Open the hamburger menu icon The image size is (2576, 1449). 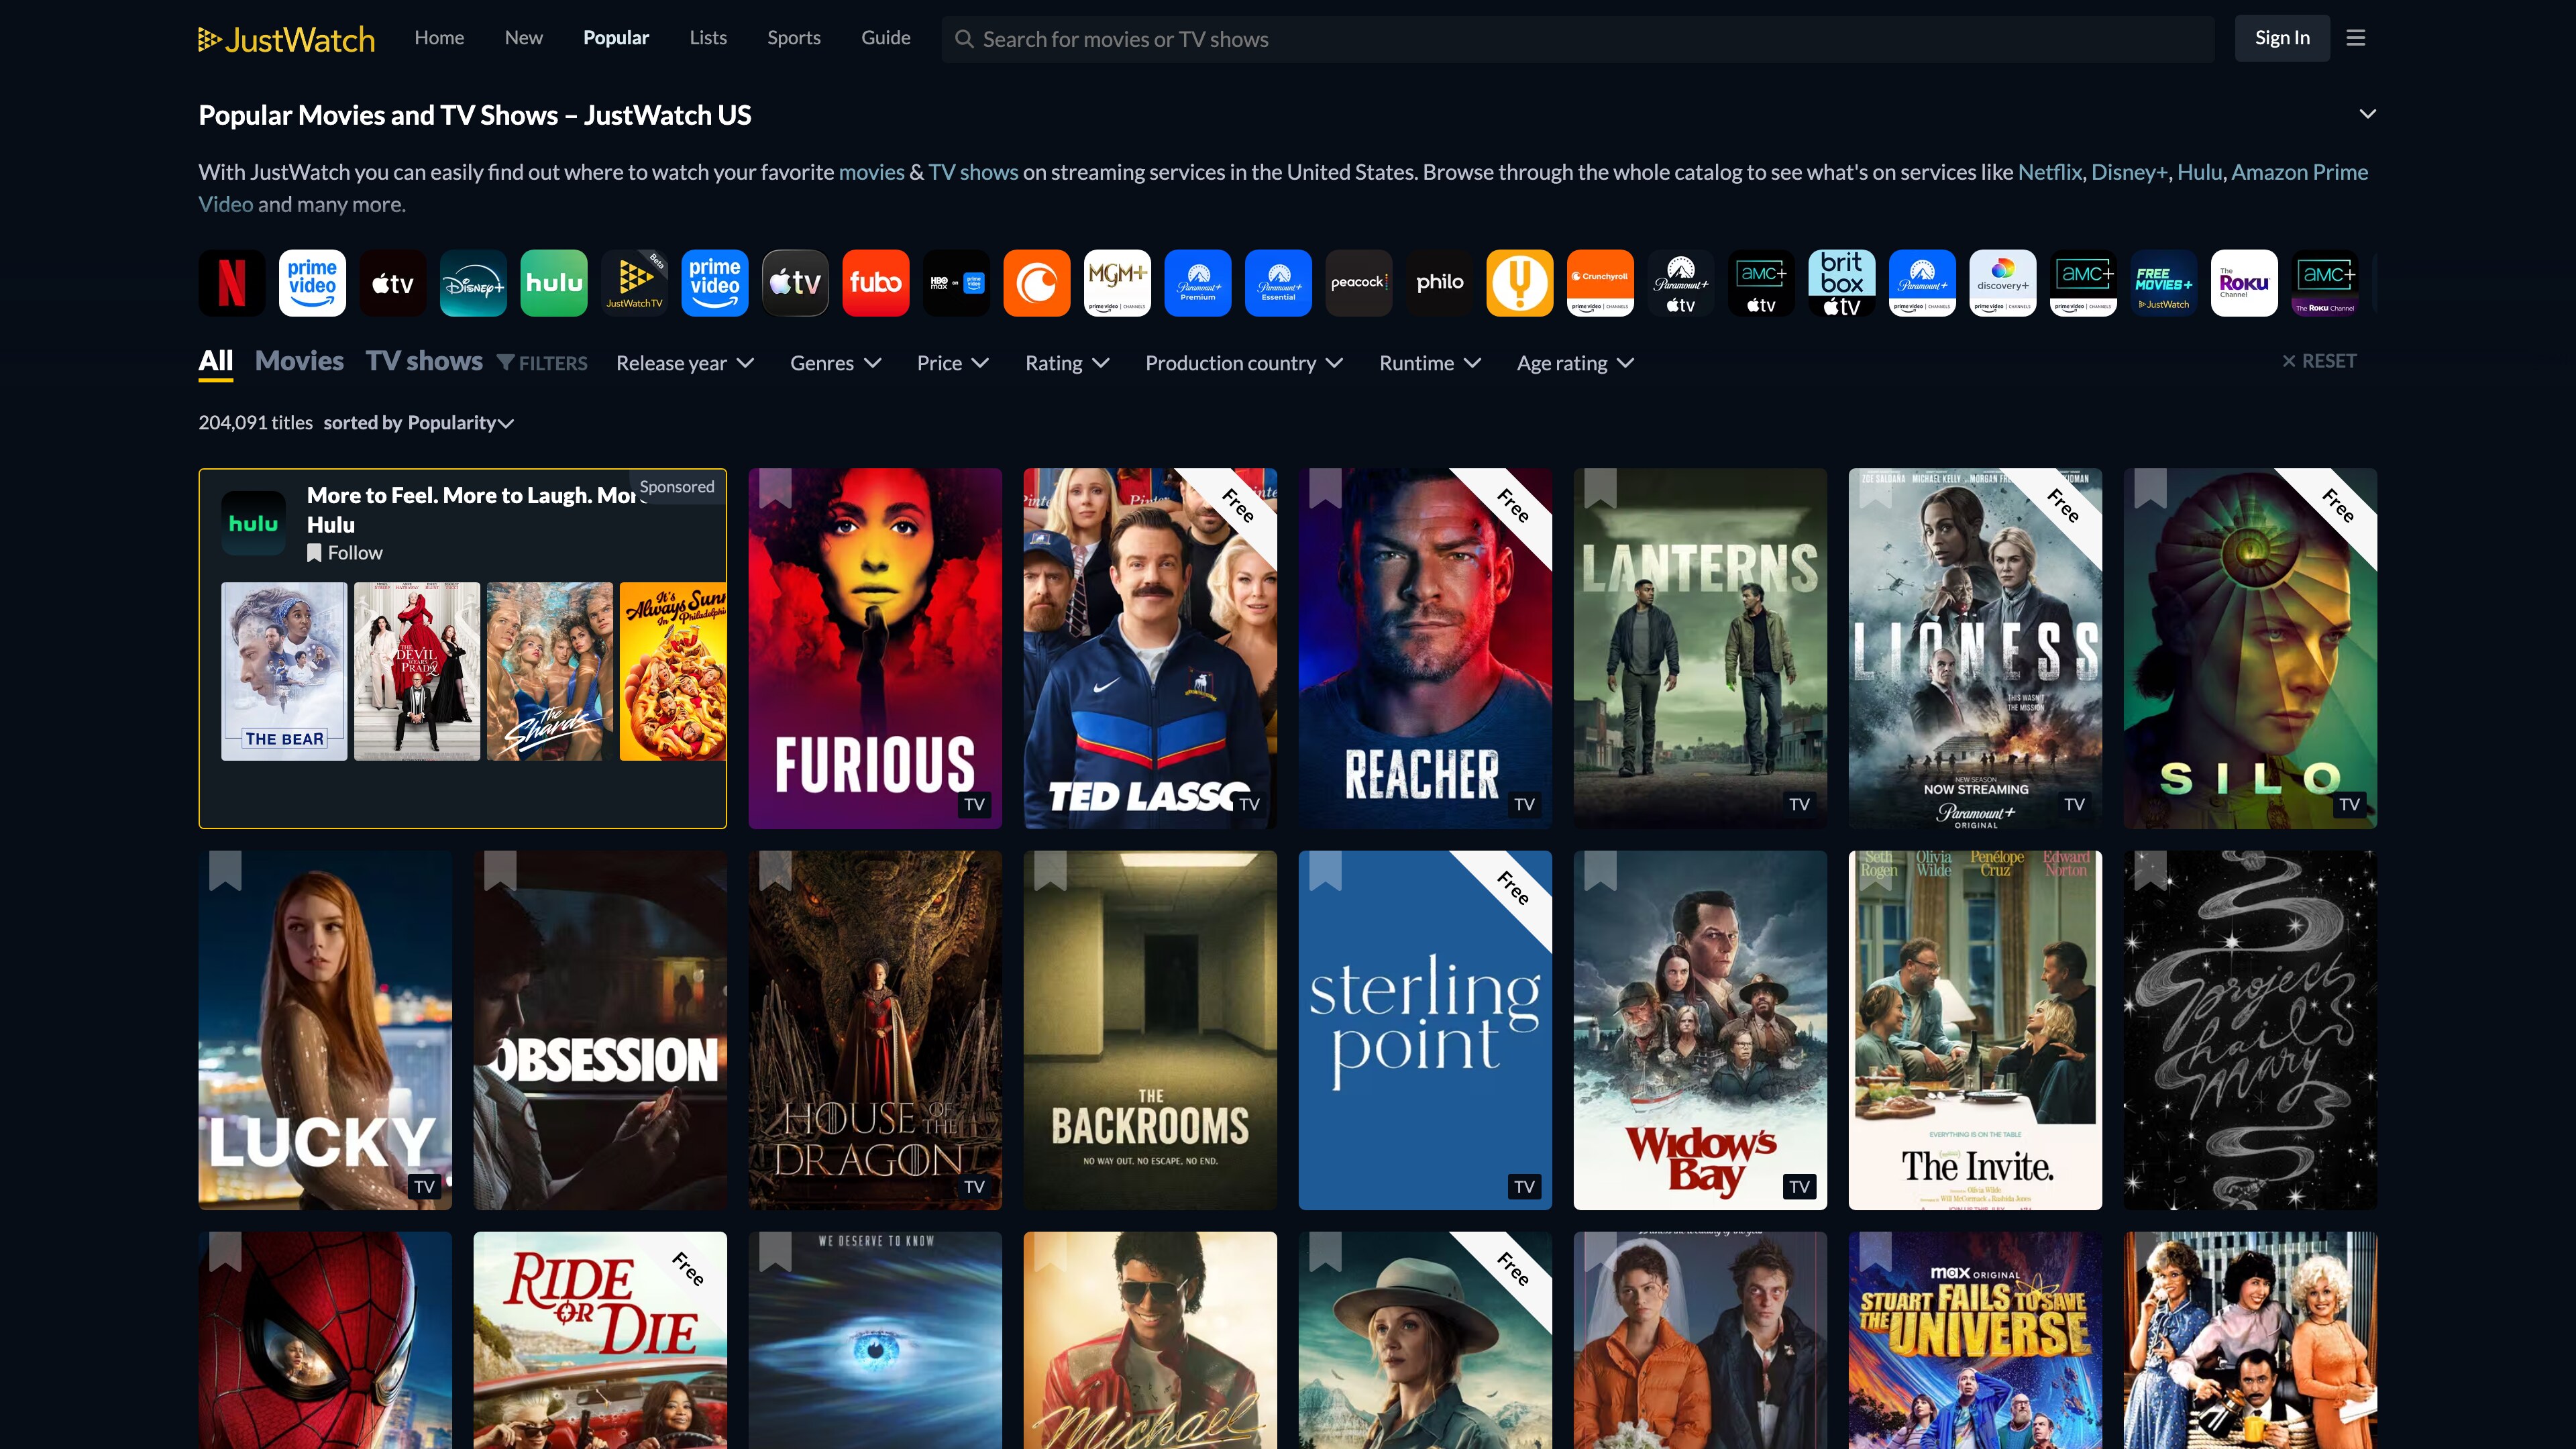click(x=2356, y=38)
